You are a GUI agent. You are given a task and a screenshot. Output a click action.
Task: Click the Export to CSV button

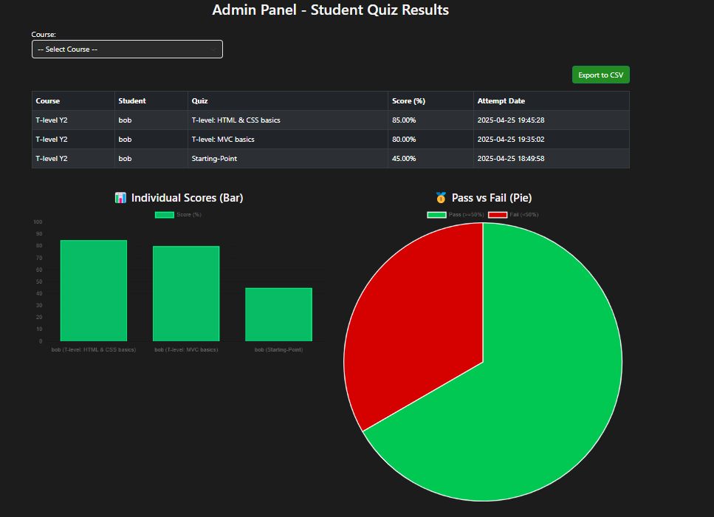pyautogui.click(x=600, y=75)
